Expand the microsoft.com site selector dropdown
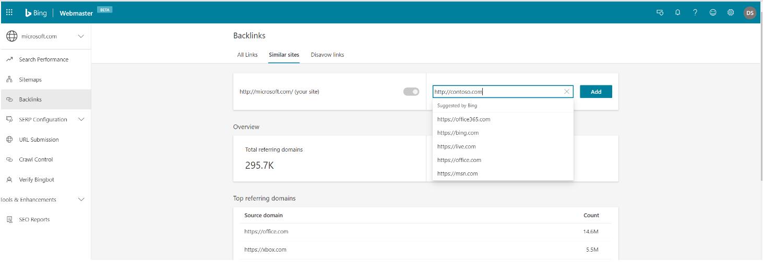Screen dimensions: 763x262 coord(81,36)
